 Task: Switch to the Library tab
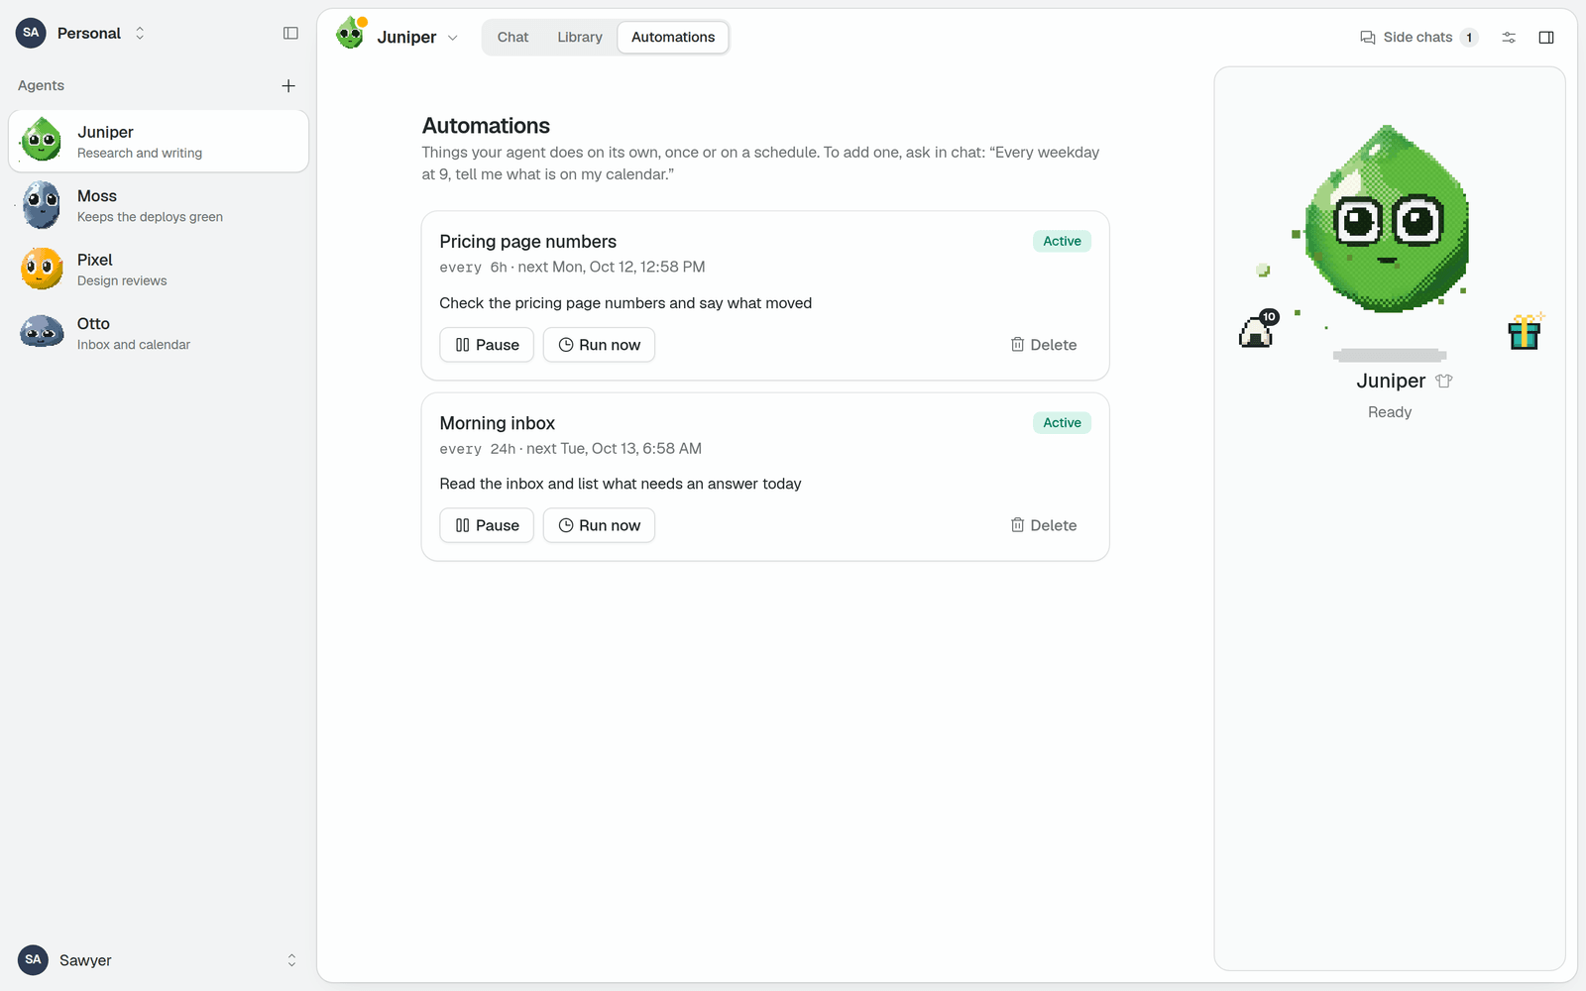580,37
